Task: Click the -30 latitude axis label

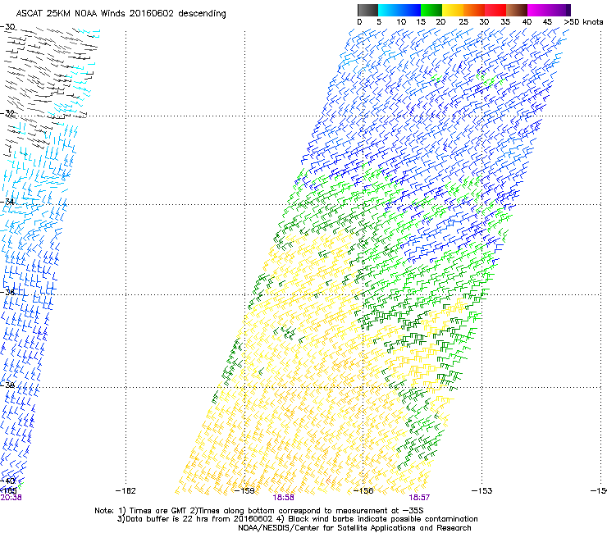Action: [x=7, y=27]
